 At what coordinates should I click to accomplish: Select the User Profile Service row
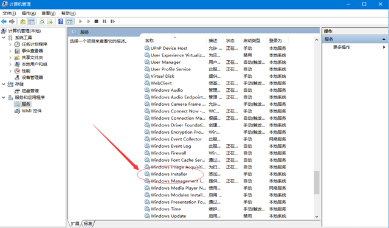coord(170,69)
